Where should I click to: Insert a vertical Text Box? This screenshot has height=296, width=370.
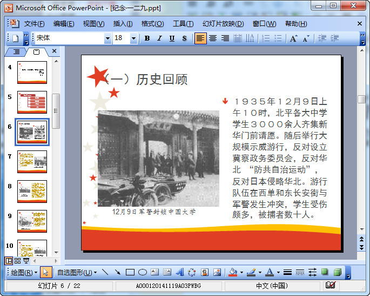coord(167,272)
